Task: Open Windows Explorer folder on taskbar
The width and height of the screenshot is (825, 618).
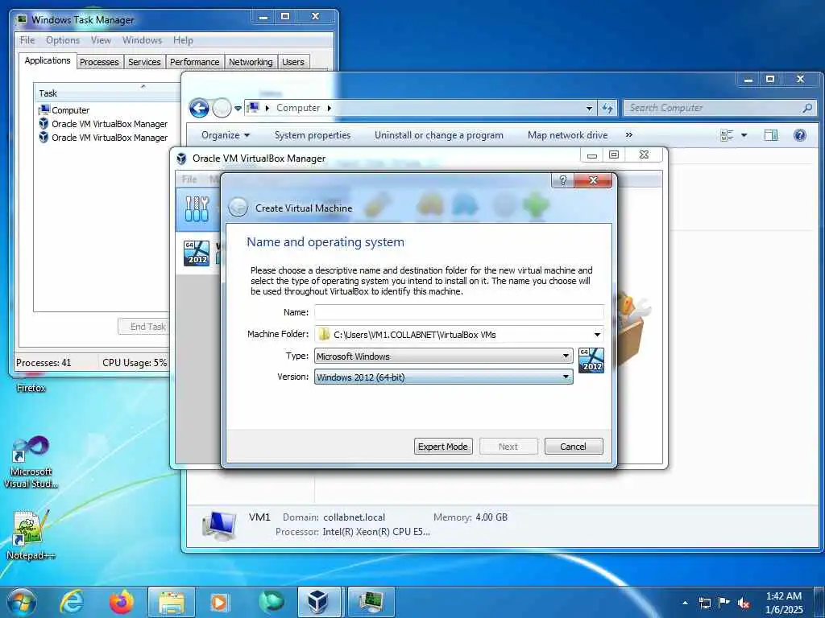Action: click(x=172, y=602)
